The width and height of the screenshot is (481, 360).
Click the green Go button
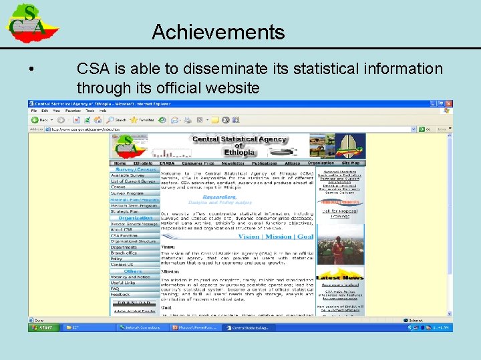coord(425,129)
